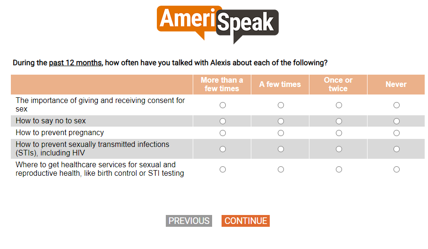Select 'More than a few times' for consent importance
428x249 pixels.
coord(223,105)
